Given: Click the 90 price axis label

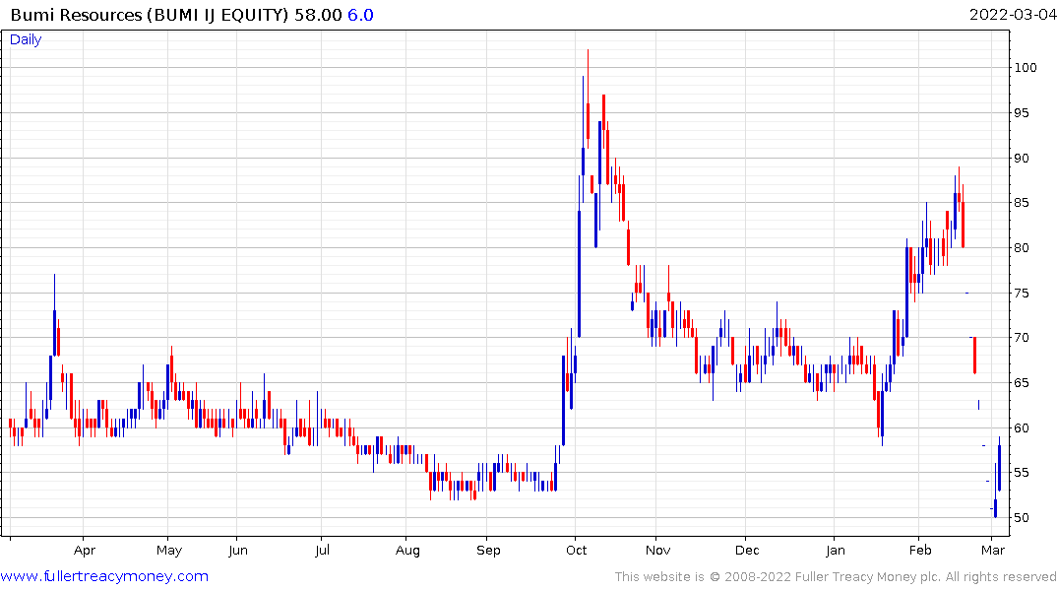Looking at the screenshot, I should pos(1024,159).
